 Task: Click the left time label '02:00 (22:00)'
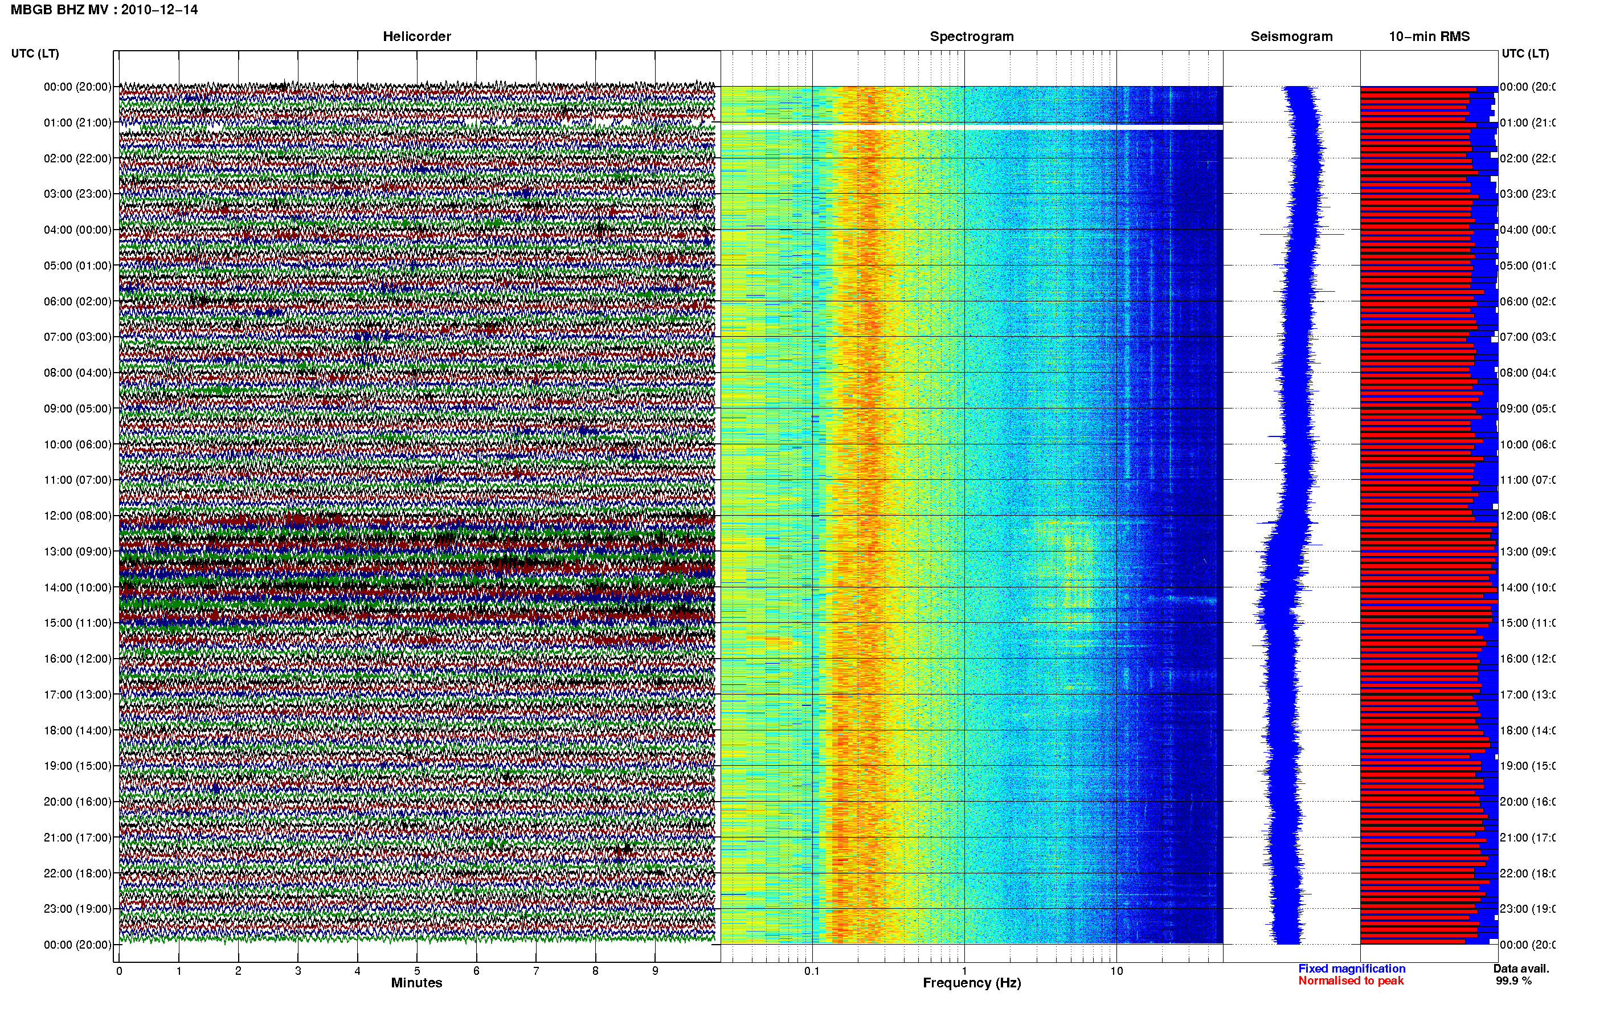click(x=77, y=158)
